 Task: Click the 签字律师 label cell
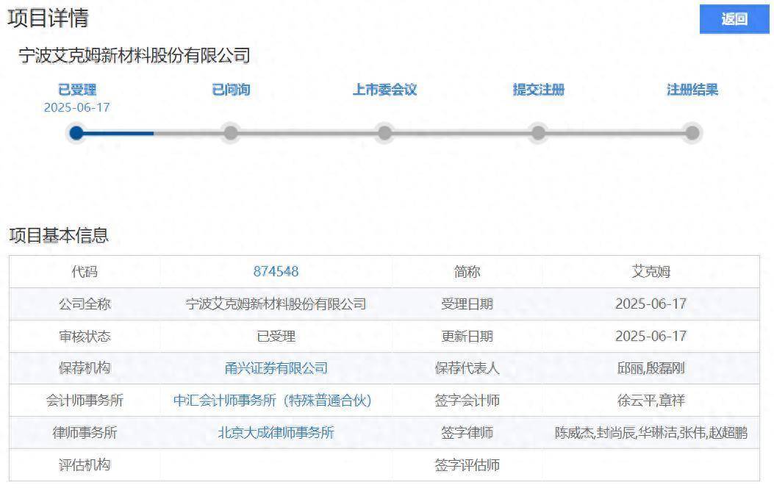pos(467,433)
